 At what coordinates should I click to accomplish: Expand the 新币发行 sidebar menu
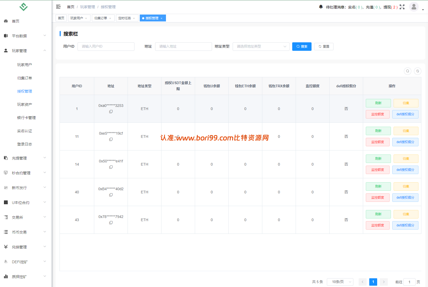point(26,188)
